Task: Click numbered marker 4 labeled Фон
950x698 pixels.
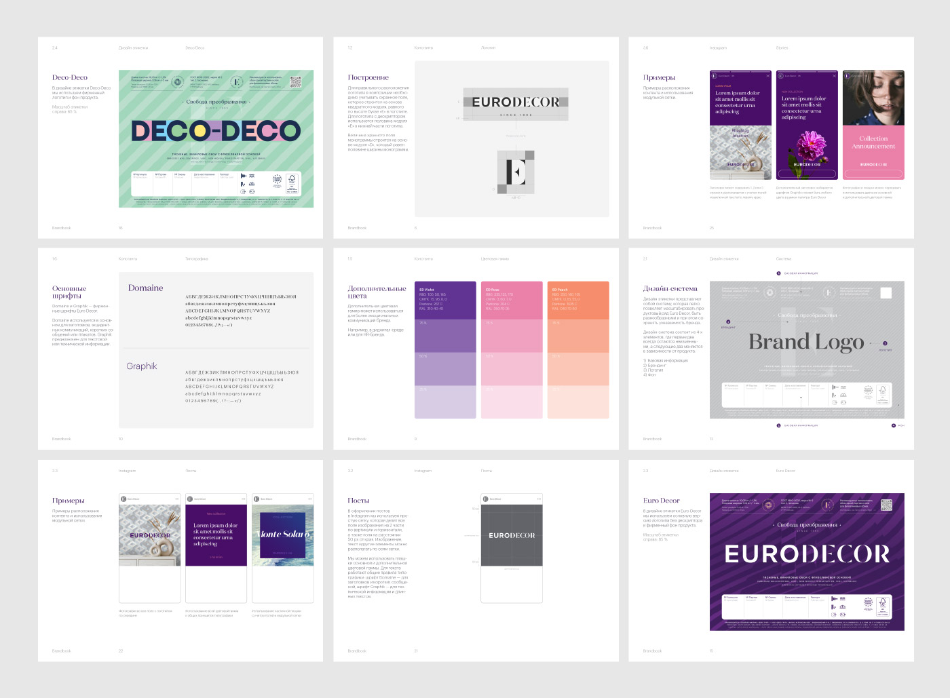Action: pyautogui.click(x=894, y=425)
